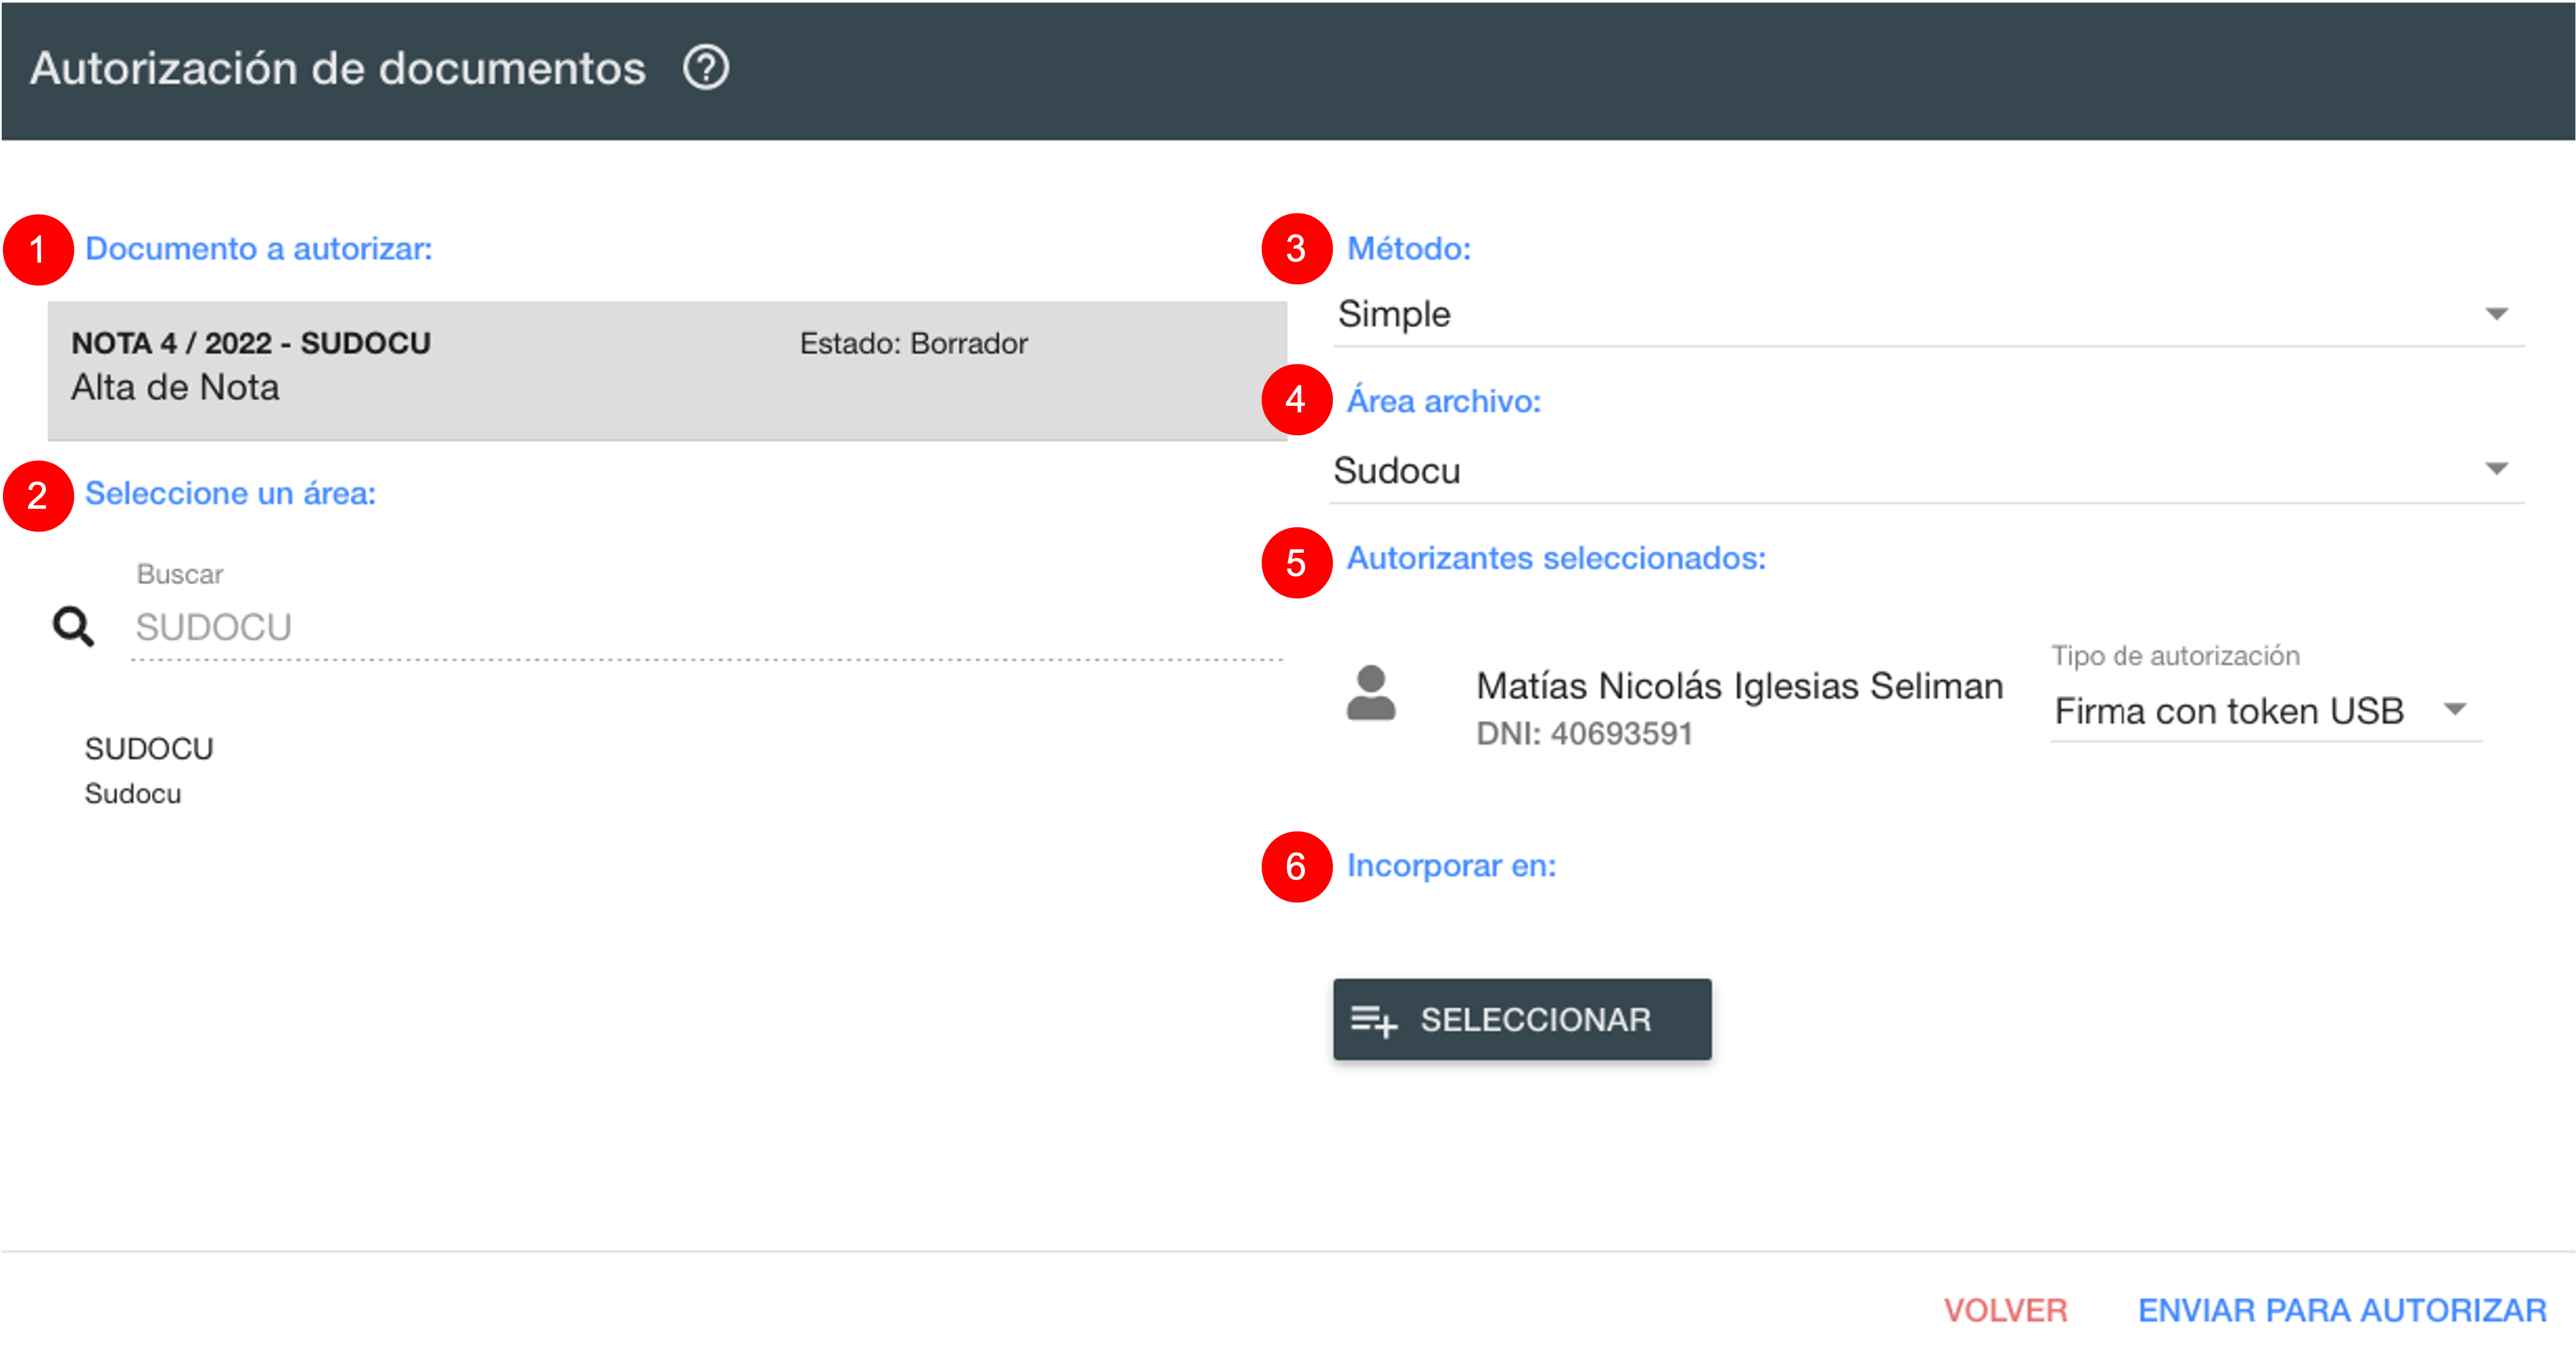This screenshot has height=1372, width=2576.
Task: Click the person avatar icon
Action: 1371,693
